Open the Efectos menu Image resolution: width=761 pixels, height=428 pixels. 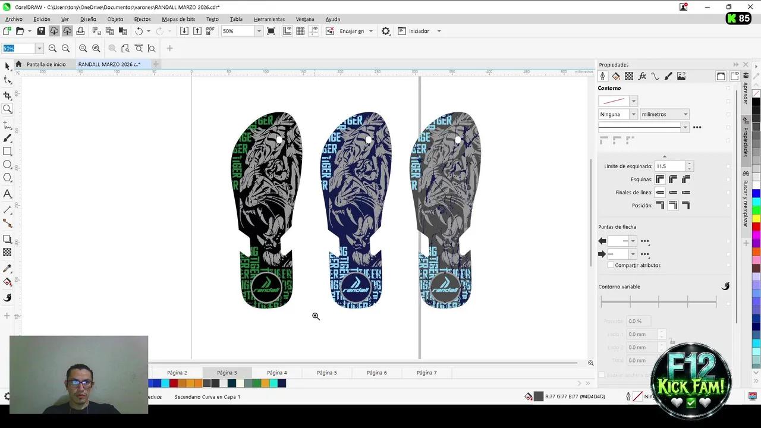(x=143, y=19)
